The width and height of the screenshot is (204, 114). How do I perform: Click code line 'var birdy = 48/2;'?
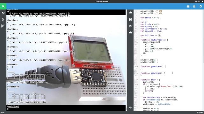[x=150, y=24]
